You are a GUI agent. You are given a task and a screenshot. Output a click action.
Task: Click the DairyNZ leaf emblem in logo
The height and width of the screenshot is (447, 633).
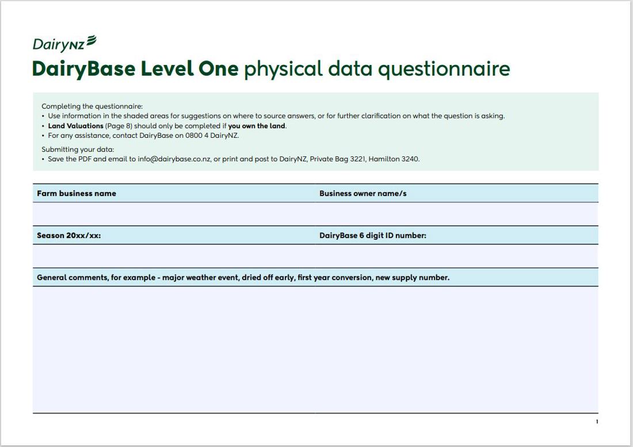tap(90, 41)
